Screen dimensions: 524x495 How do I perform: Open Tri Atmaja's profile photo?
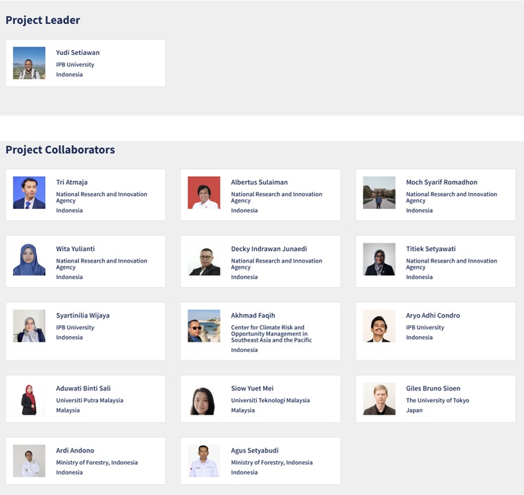click(x=29, y=192)
